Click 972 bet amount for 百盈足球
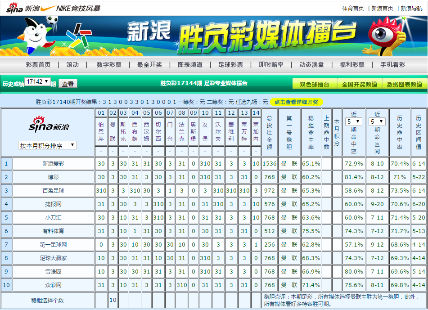The height and width of the screenshot is (310, 428). [270, 190]
